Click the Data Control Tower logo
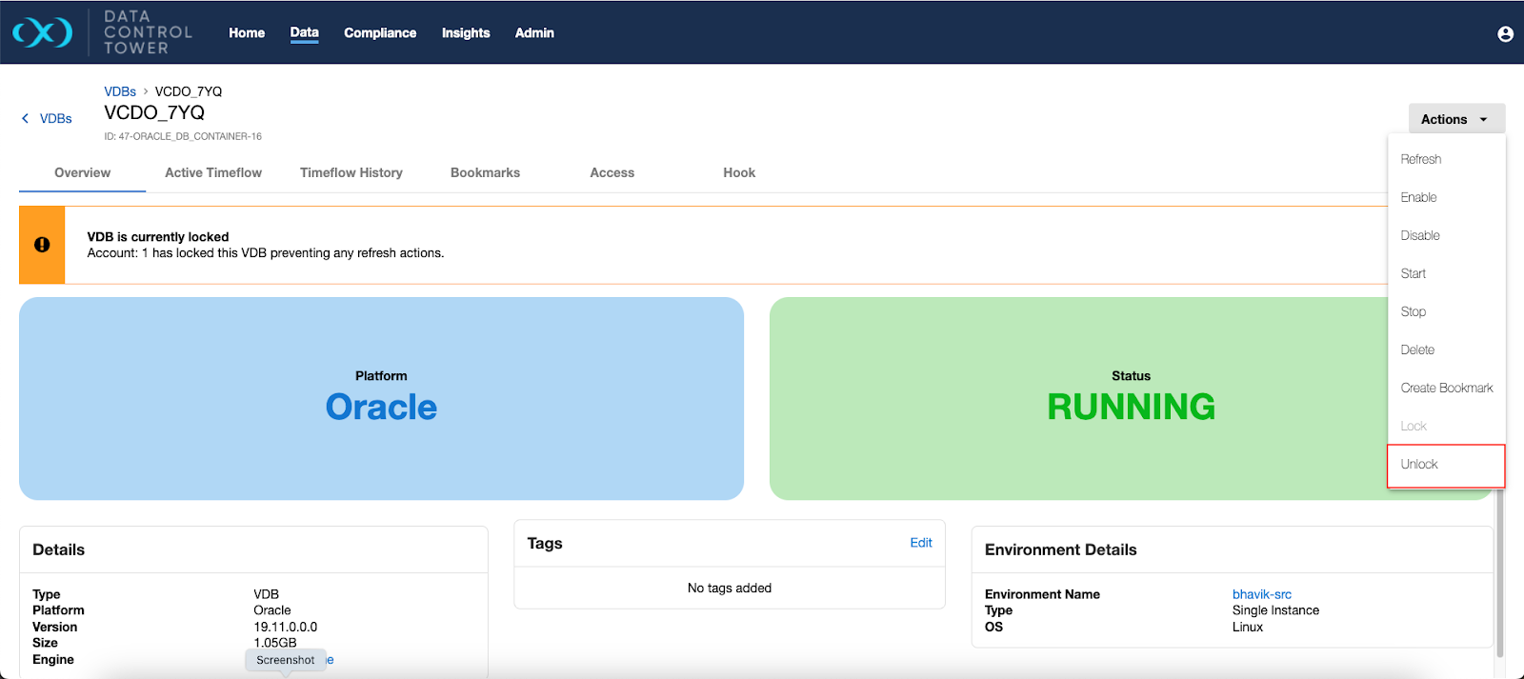Viewport: 1524px width, 679px height. click(43, 32)
